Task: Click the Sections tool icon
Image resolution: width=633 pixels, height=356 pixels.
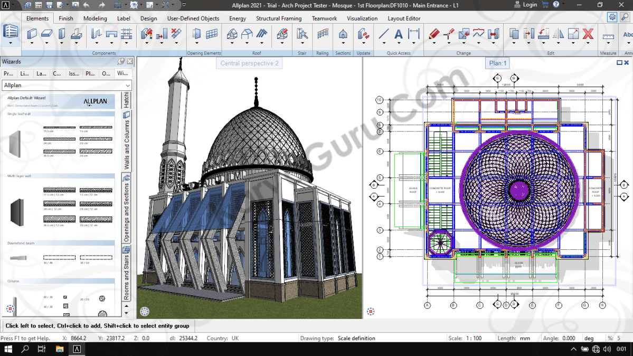Action: (x=343, y=33)
